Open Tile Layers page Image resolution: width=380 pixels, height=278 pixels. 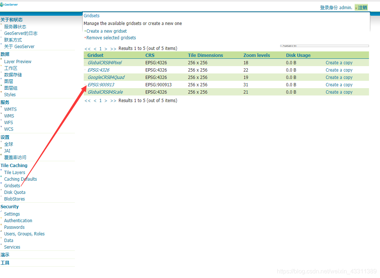[15, 172]
